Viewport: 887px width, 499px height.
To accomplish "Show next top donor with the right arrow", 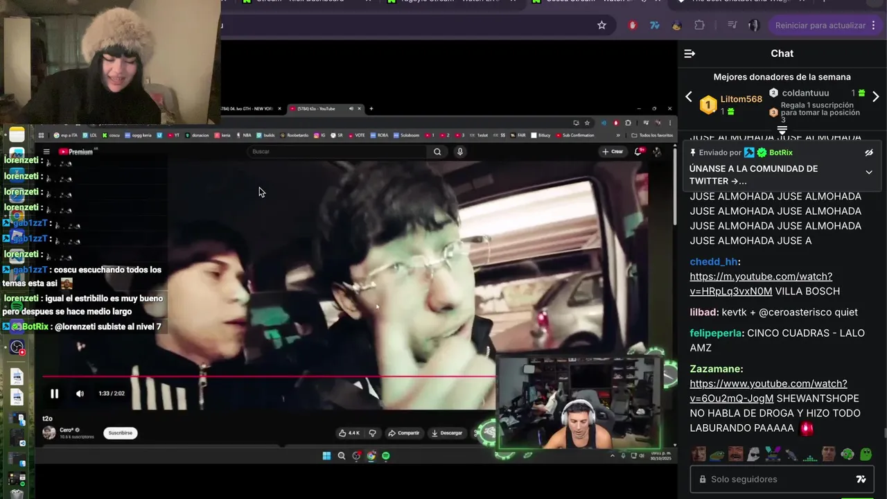I will (x=875, y=96).
